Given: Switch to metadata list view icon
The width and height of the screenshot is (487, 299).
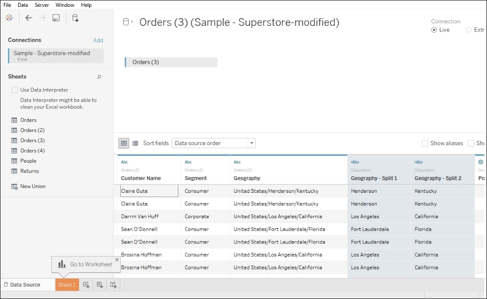Looking at the screenshot, I should pyautogui.click(x=135, y=143).
